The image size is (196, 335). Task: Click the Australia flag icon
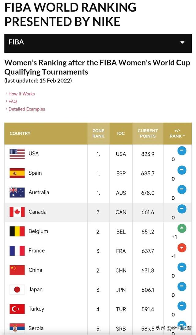tap(17, 192)
